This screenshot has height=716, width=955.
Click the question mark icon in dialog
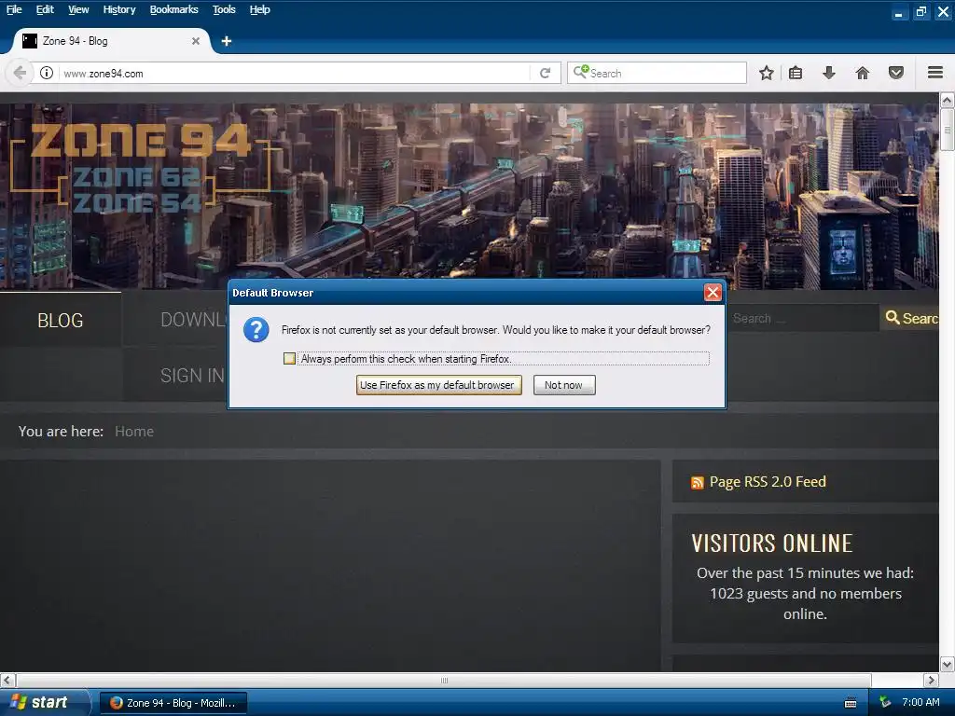pyautogui.click(x=256, y=330)
